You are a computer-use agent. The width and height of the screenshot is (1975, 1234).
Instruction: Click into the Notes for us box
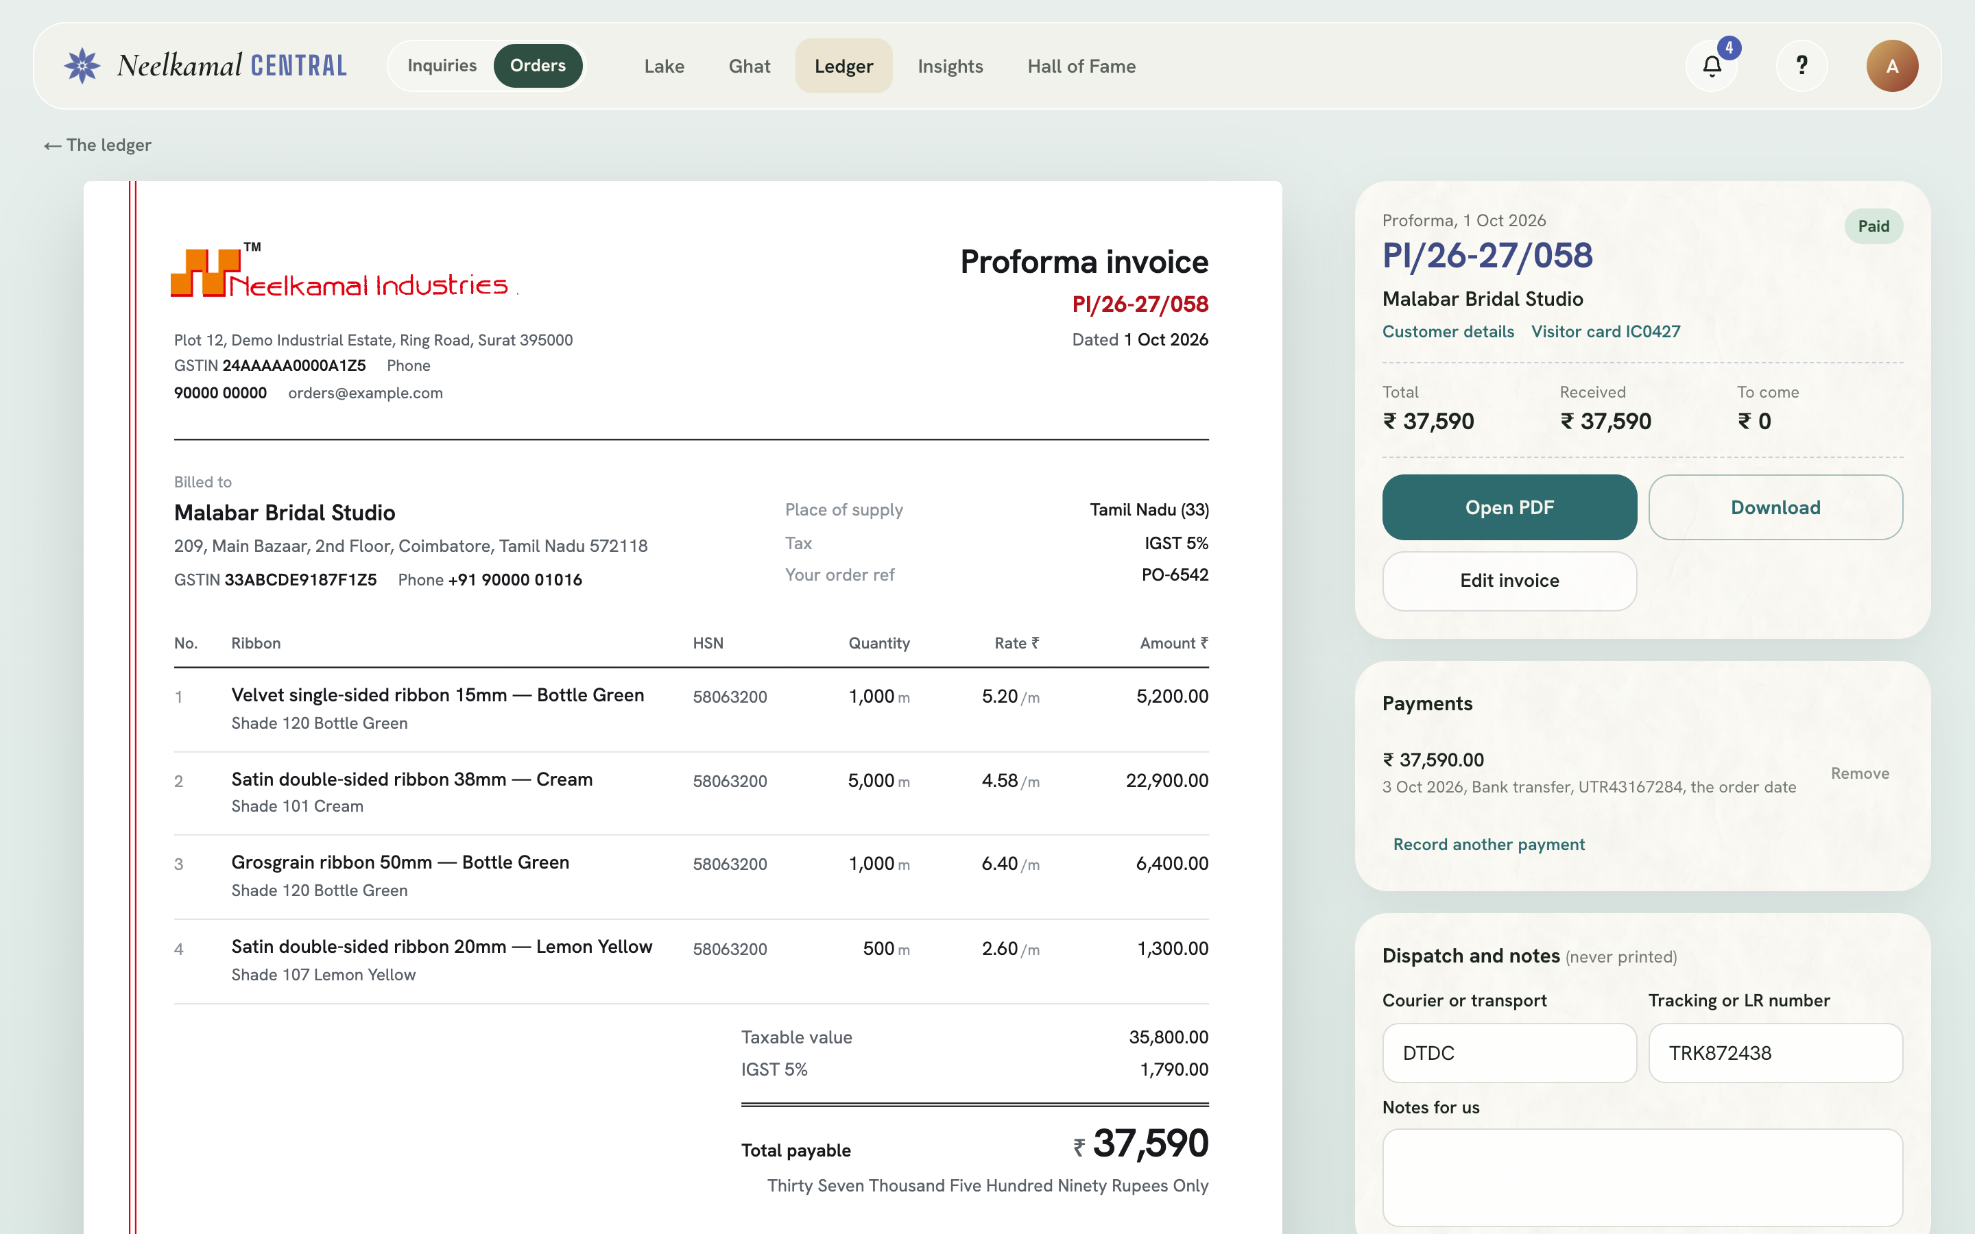point(1642,1178)
